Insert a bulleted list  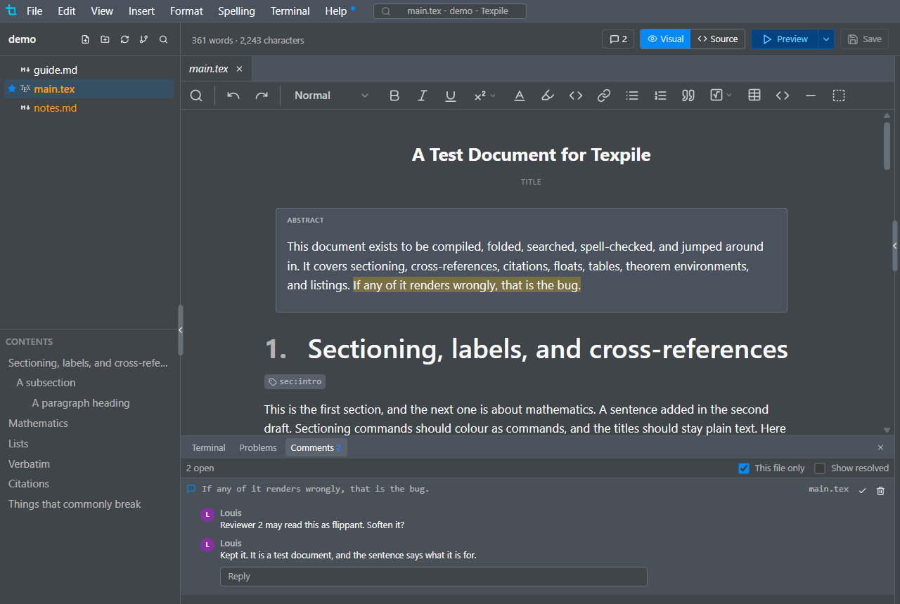tap(632, 96)
